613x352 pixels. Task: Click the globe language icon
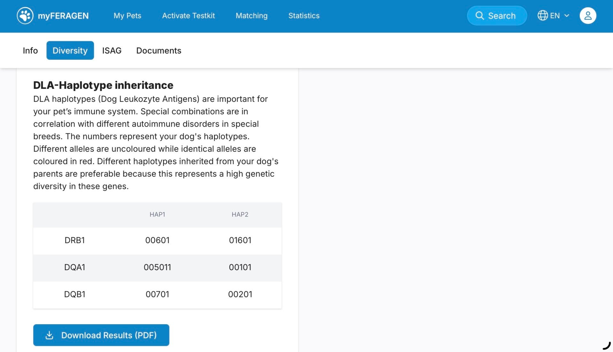click(542, 15)
